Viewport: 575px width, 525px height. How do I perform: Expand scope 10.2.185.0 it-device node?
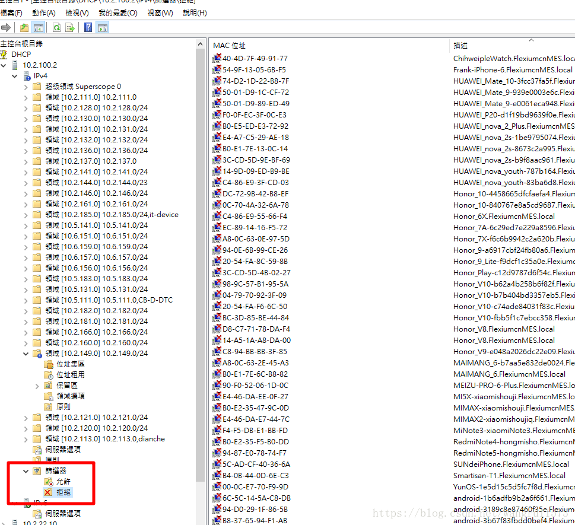[26, 215]
